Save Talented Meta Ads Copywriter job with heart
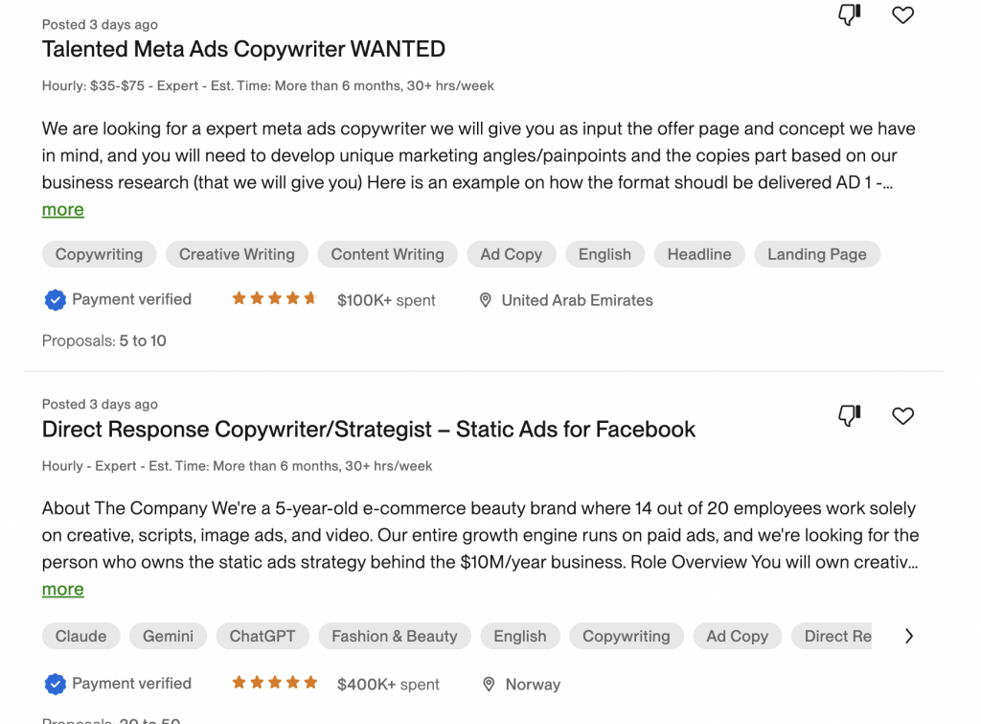 pos(902,14)
